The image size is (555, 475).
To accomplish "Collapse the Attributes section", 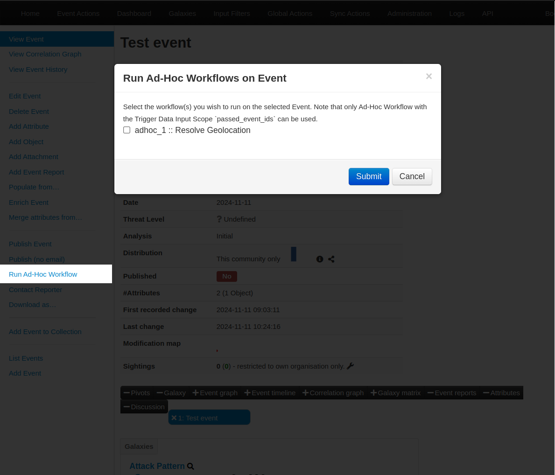I will (x=501, y=393).
